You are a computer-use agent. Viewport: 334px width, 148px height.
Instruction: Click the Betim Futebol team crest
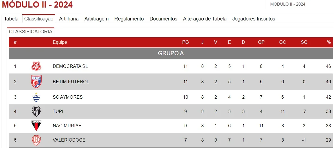click(36, 82)
